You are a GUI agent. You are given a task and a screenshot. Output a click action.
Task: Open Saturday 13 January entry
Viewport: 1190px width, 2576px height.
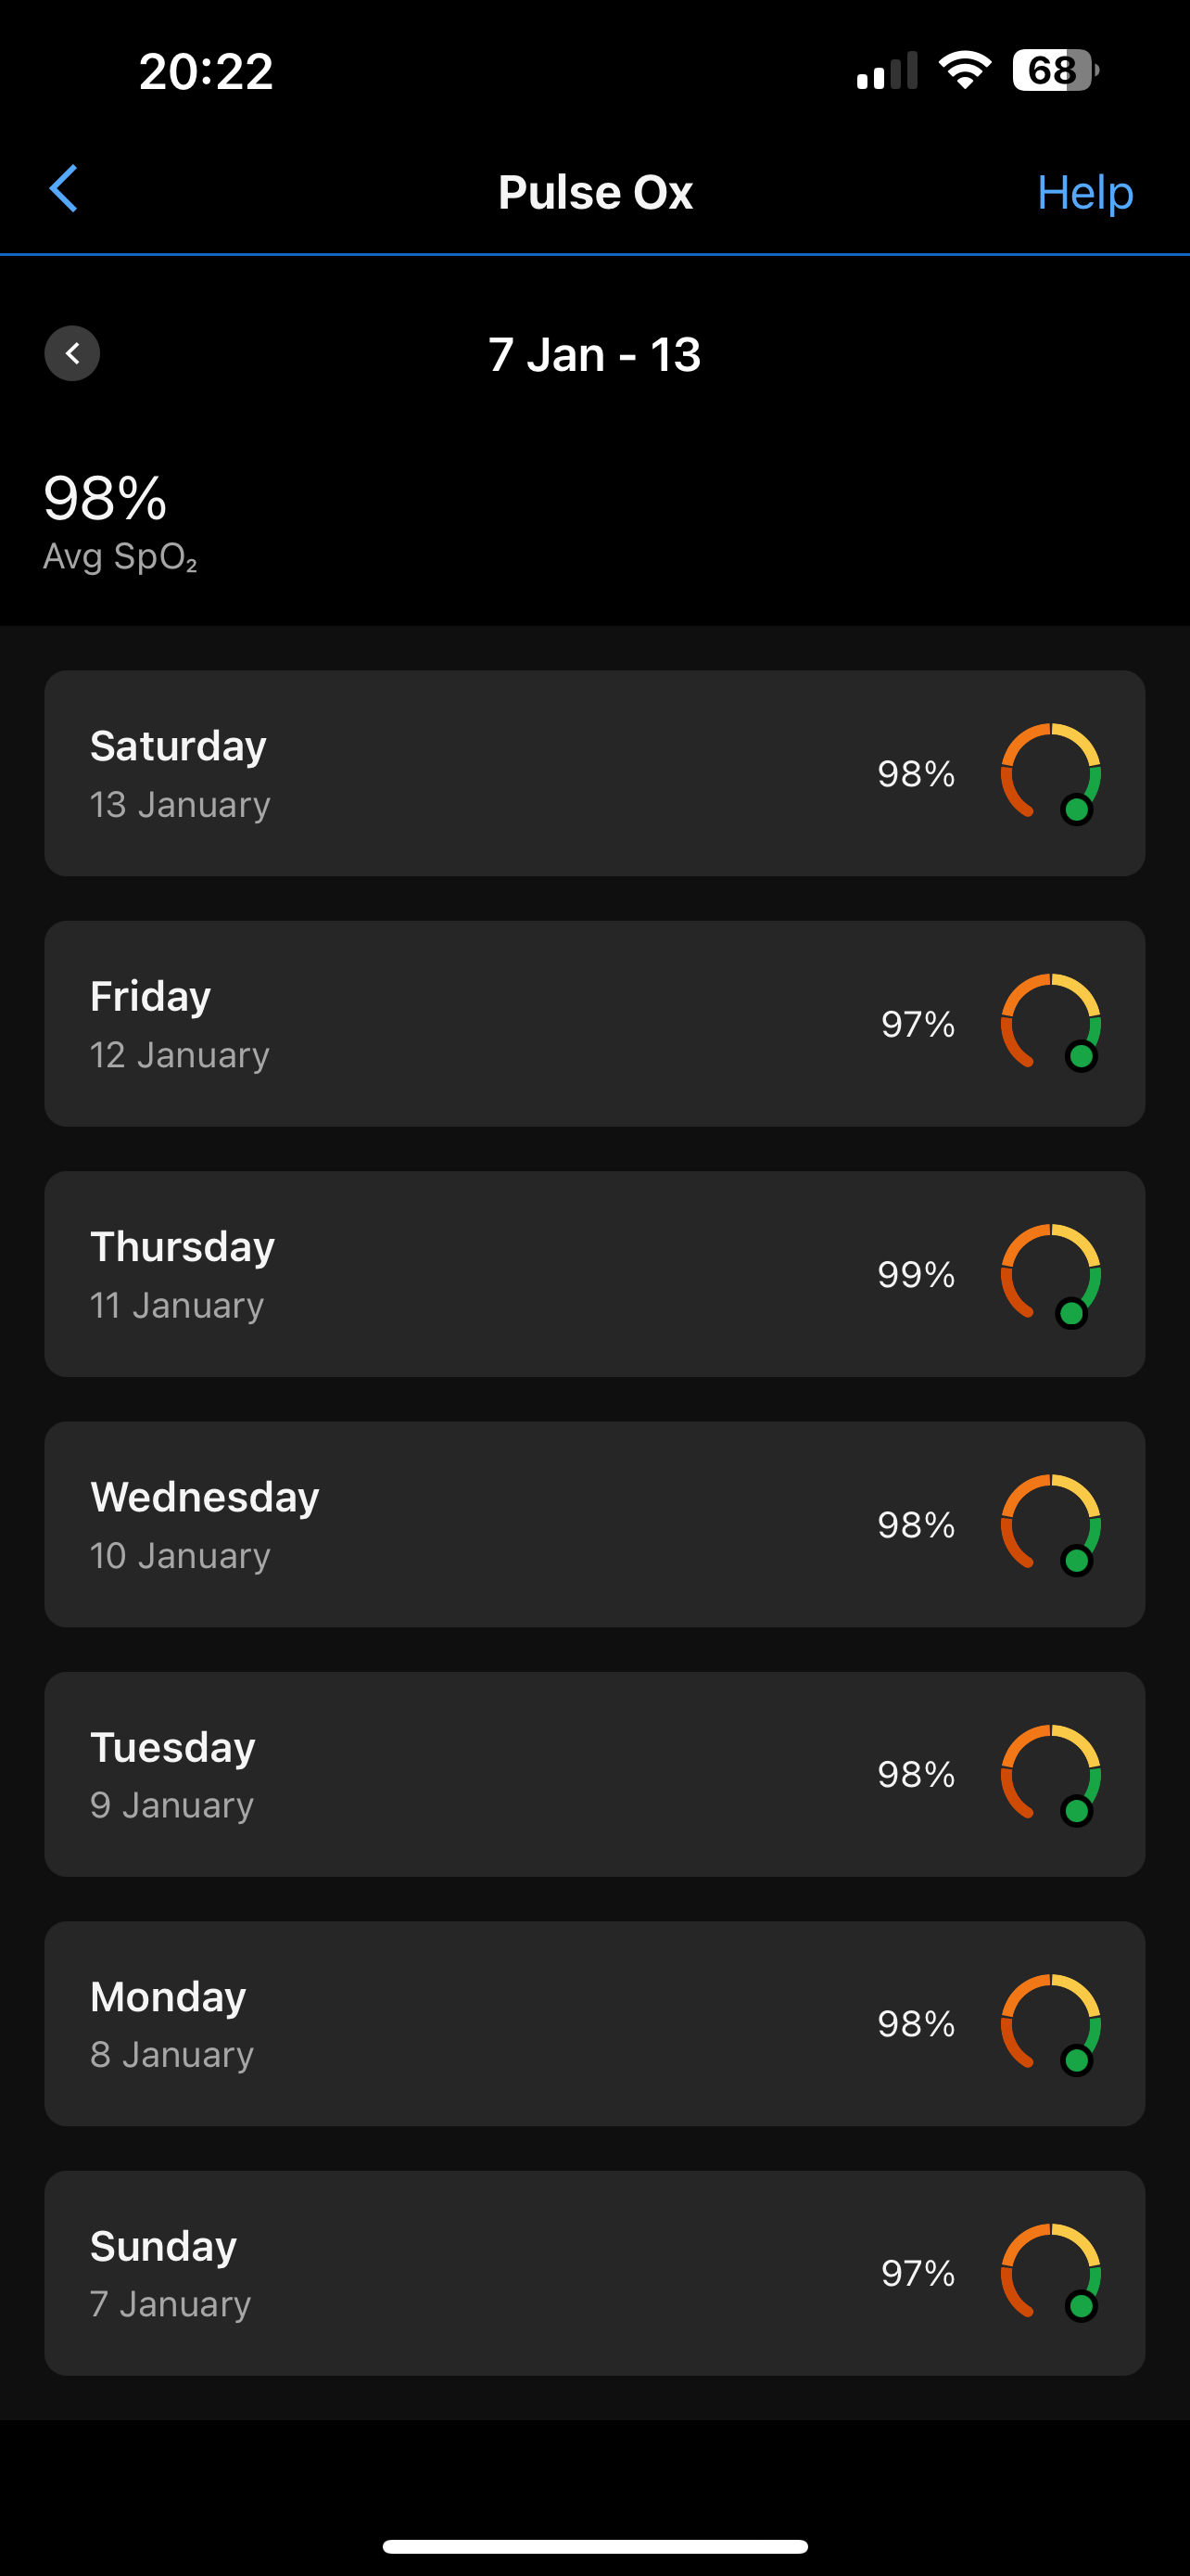click(x=594, y=773)
